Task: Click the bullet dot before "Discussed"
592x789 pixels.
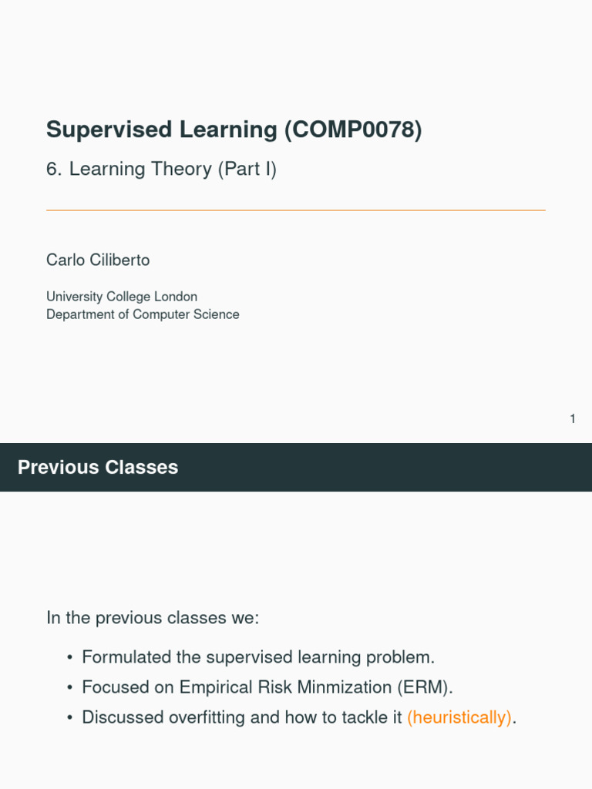Action: (69, 718)
